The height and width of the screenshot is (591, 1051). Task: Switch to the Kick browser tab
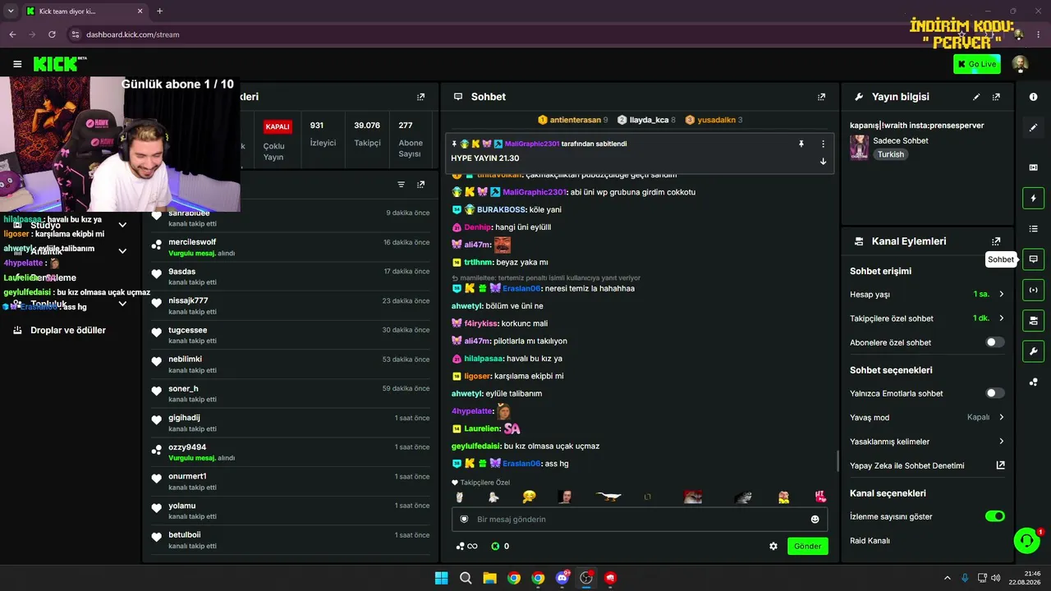(84, 11)
